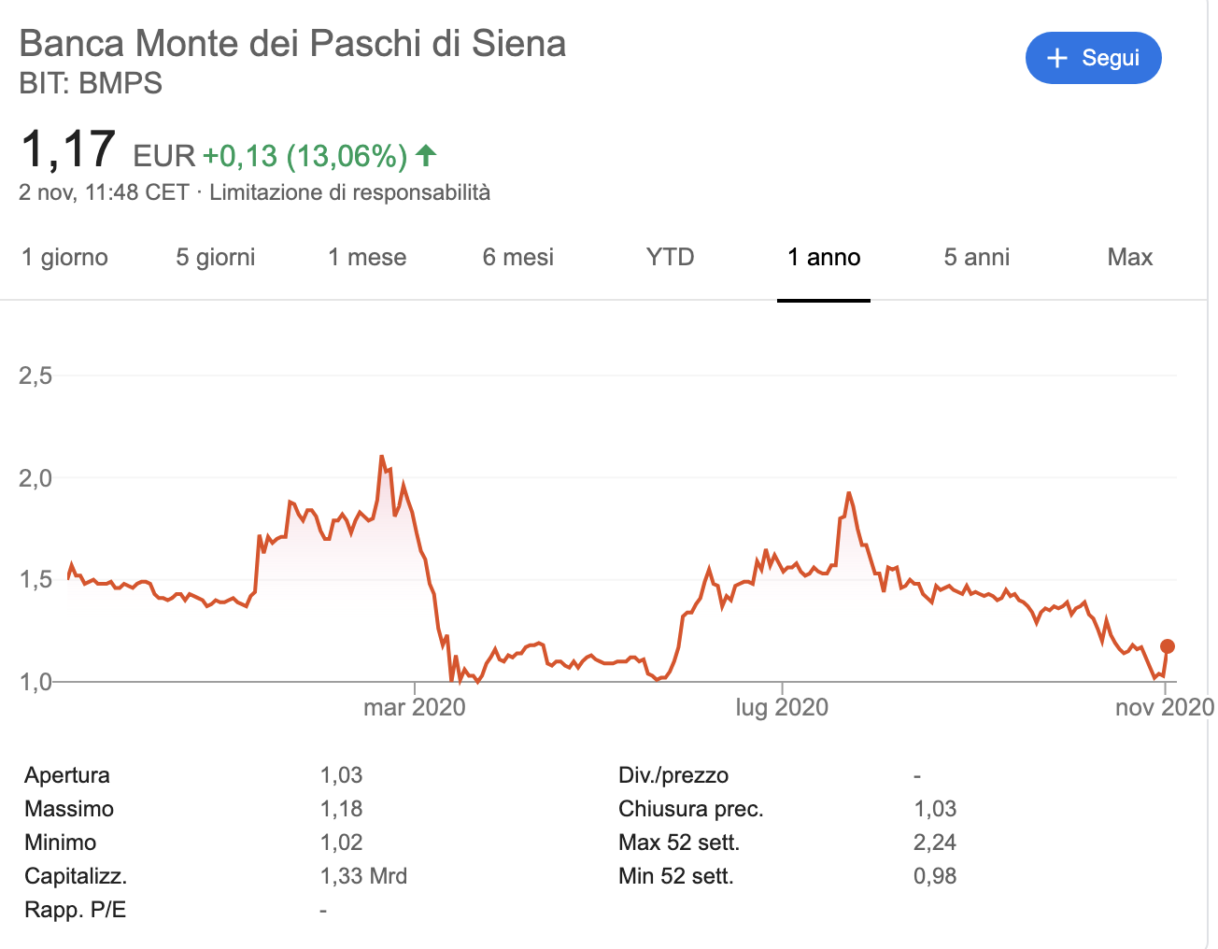Viewport: 1218px width, 949px height.
Task: Open the "1 mese" chart view
Action: pyautogui.click(x=366, y=257)
